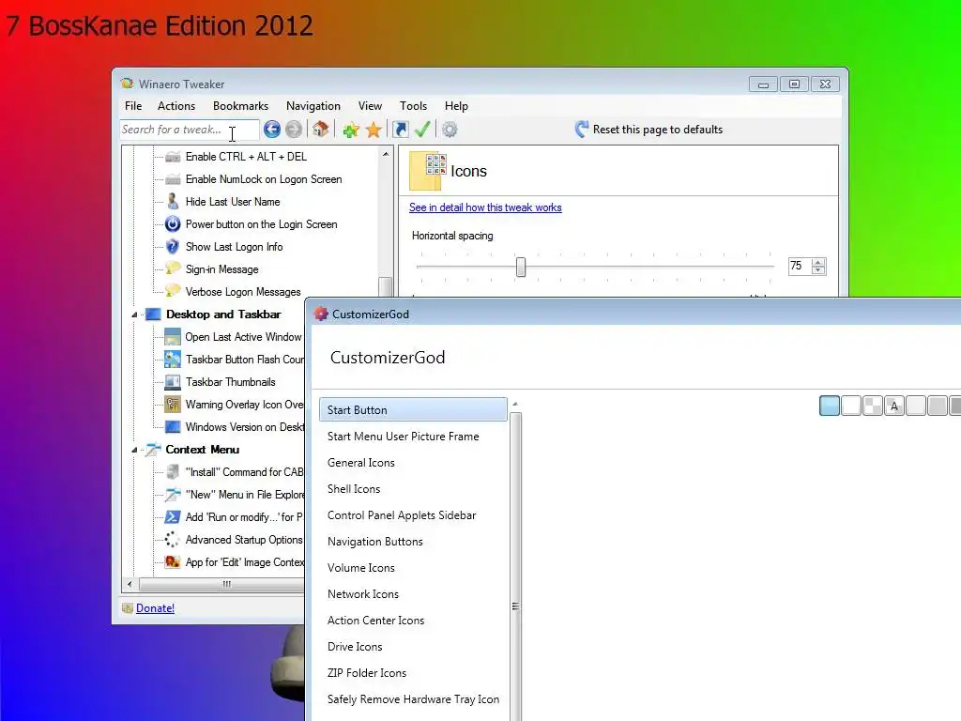
Task: Choose the white preview background swatch
Action: [850, 406]
